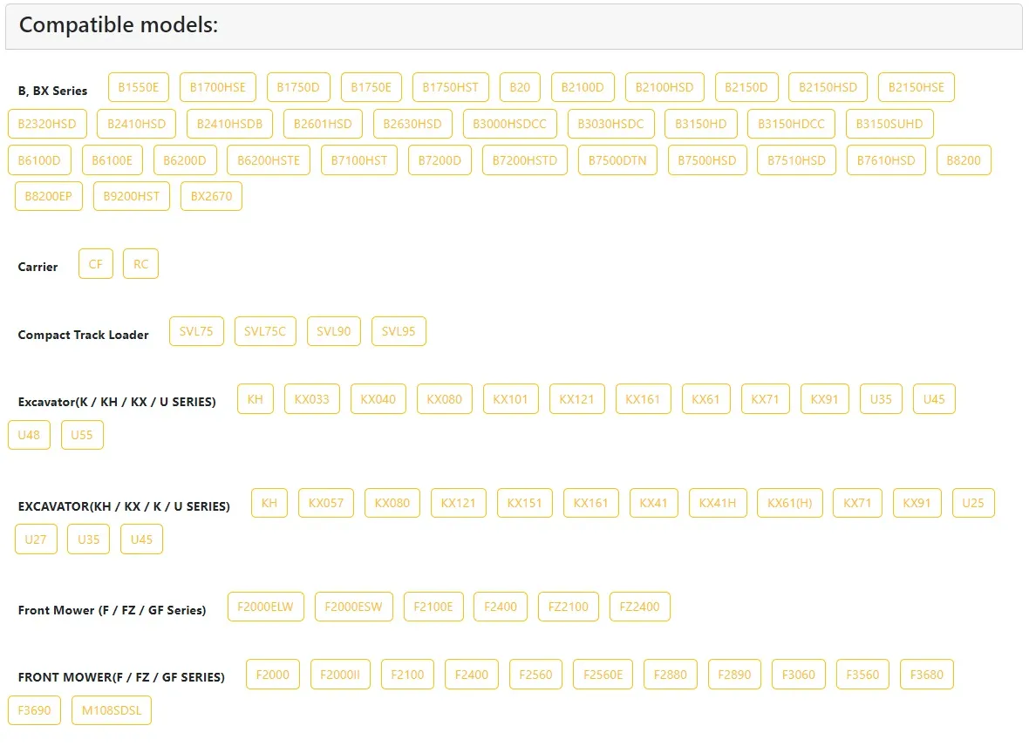Select the U48 excavator tag
The image size is (1029, 753).
pos(29,435)
